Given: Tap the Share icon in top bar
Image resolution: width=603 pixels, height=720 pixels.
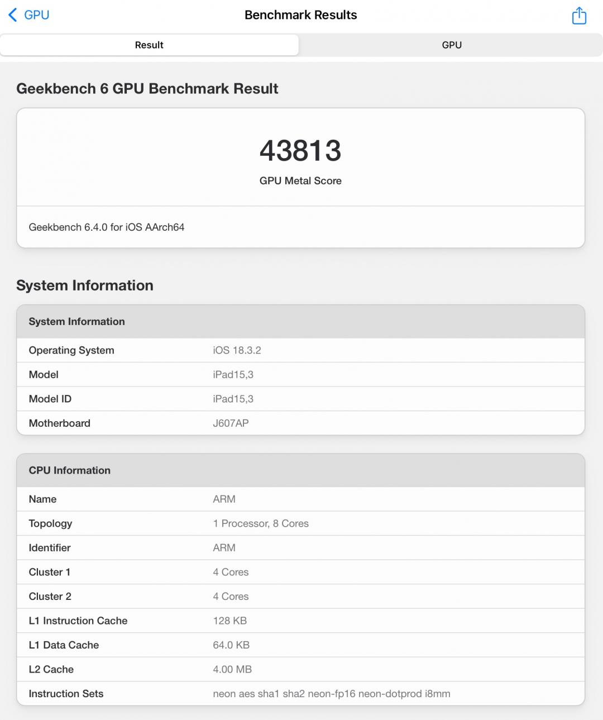Looking at the screenshot, I should [x=579, y=16].
